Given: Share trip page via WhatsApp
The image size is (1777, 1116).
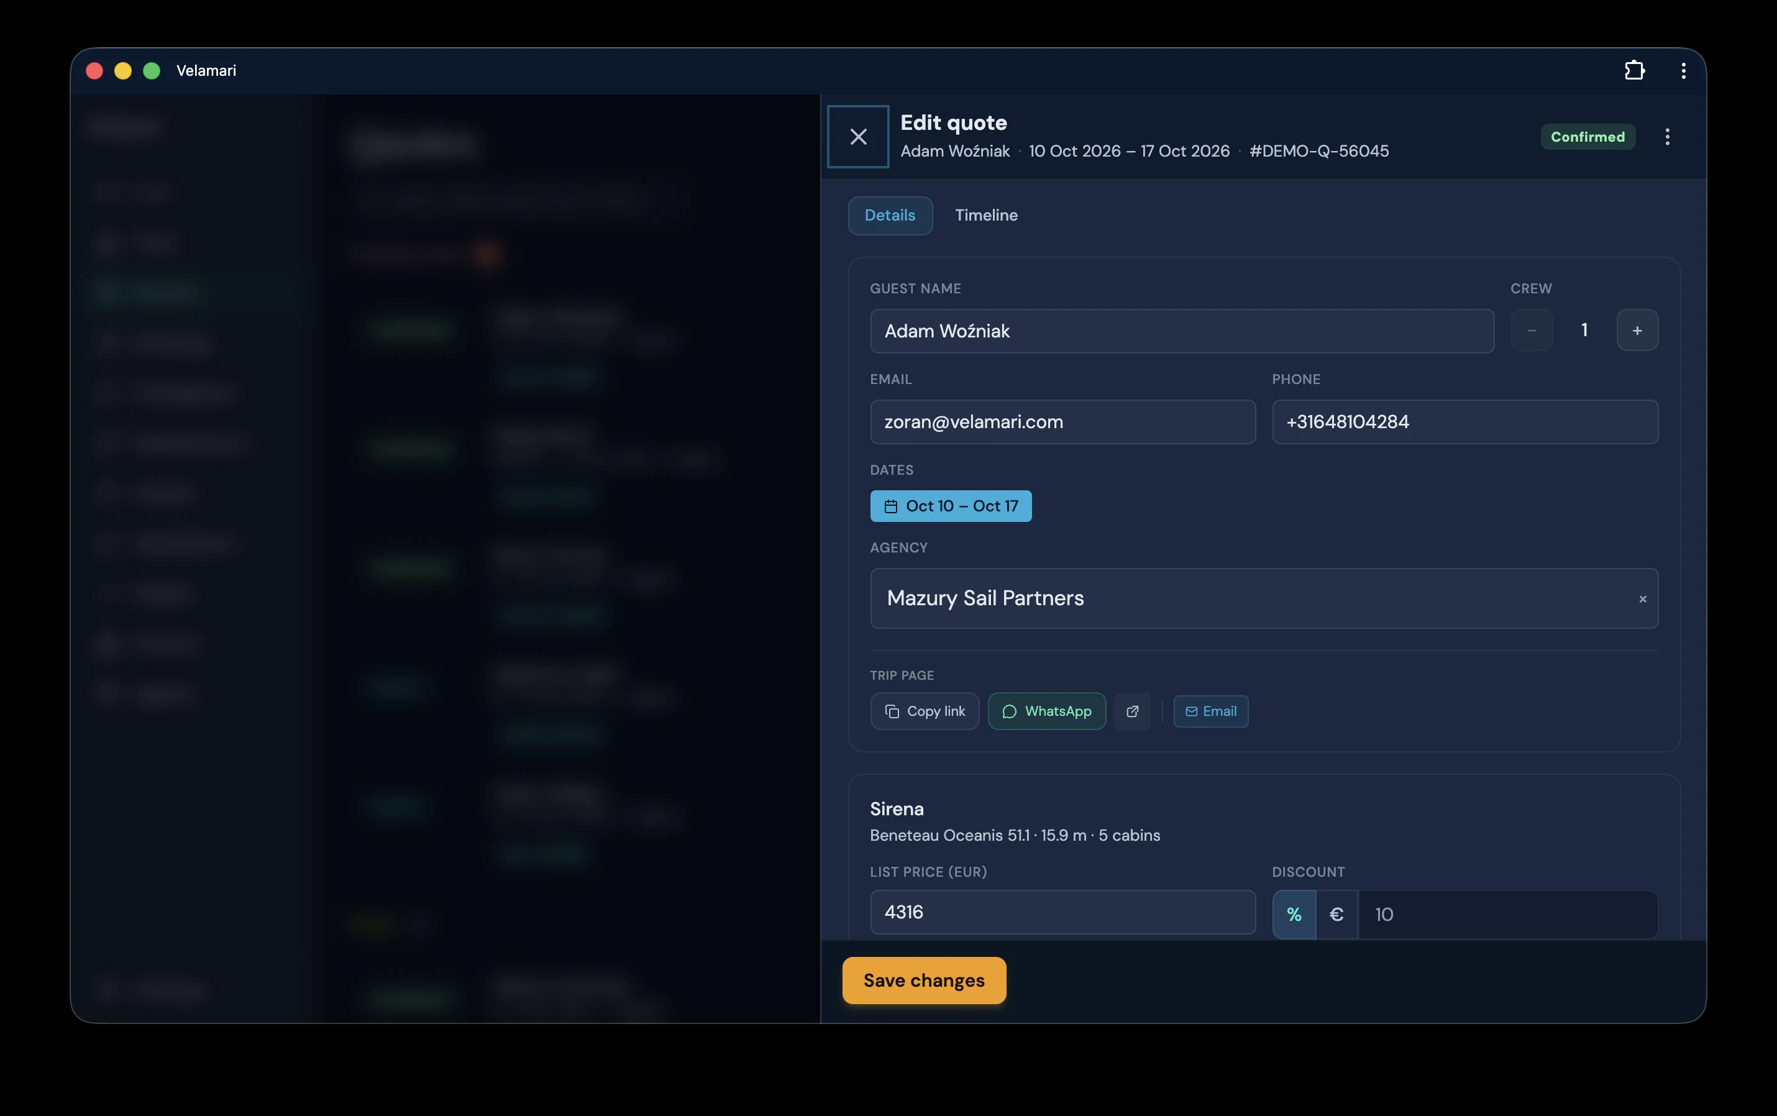Looking at the screenshot, I should click(x=1046, y=711).
